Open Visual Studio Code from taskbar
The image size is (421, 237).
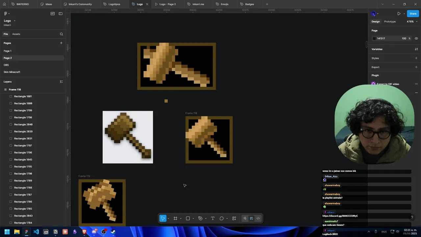36,232
